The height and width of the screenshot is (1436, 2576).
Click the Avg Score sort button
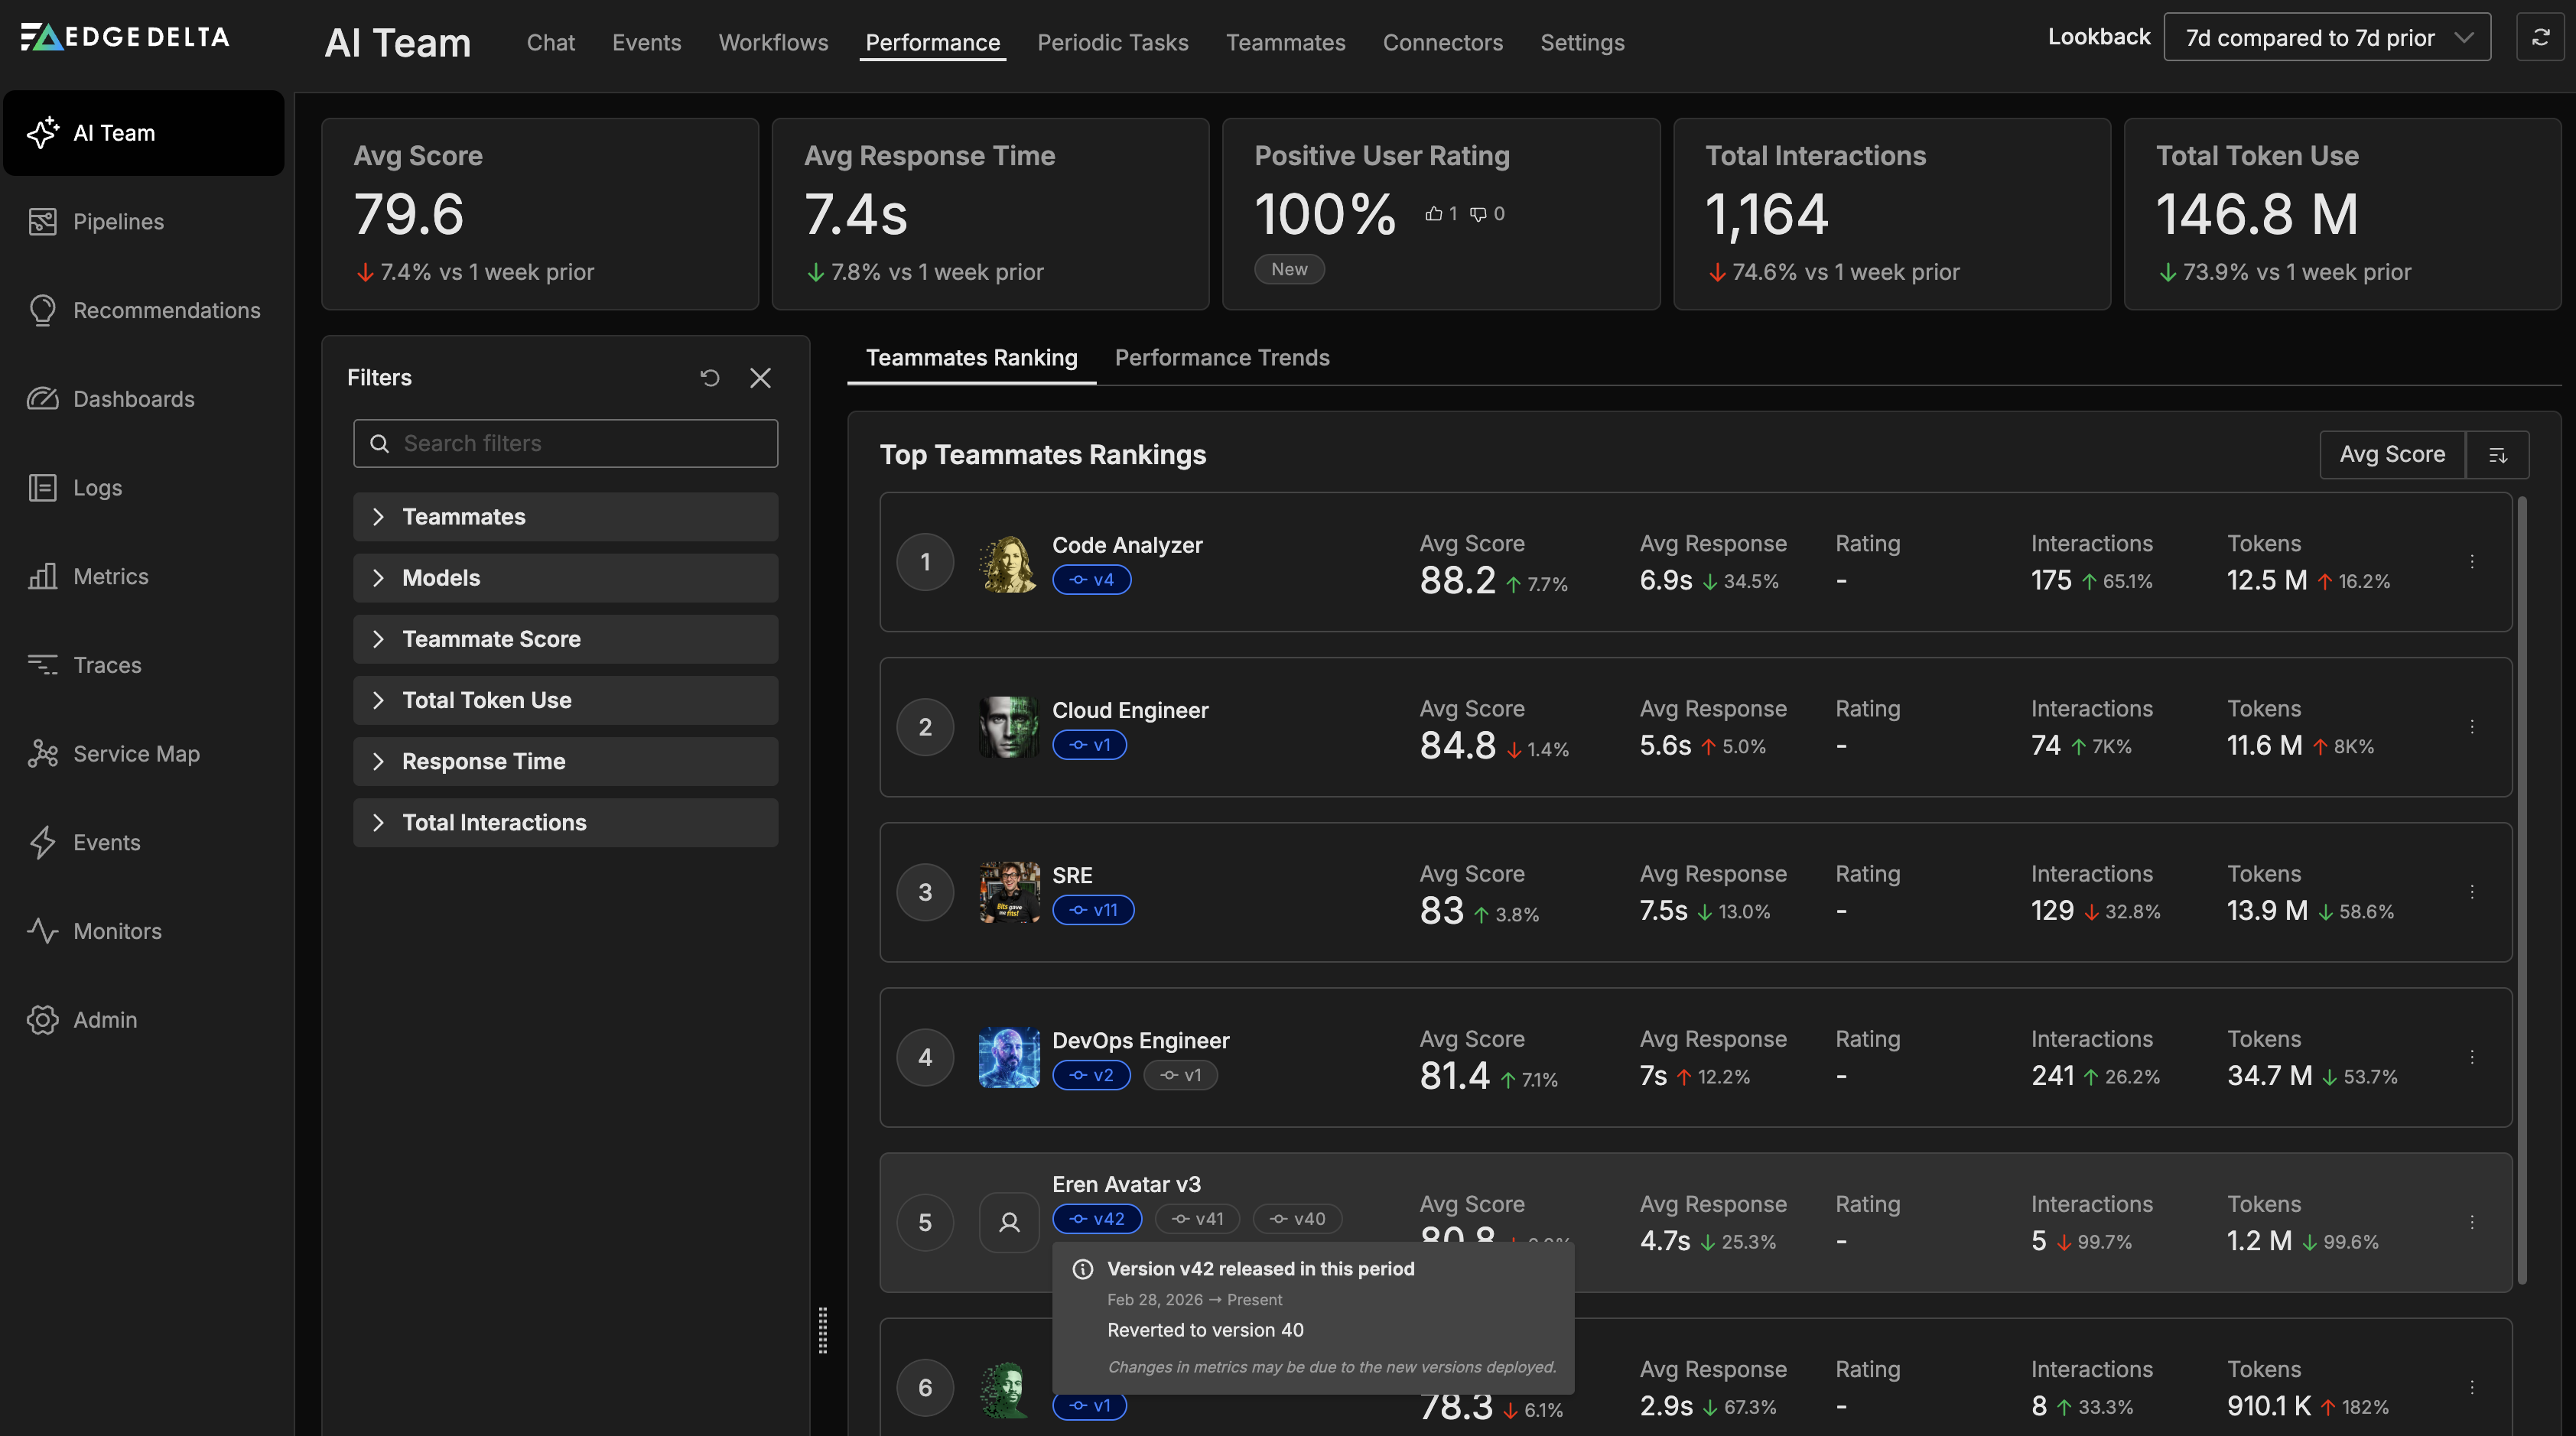(2391, 453)
